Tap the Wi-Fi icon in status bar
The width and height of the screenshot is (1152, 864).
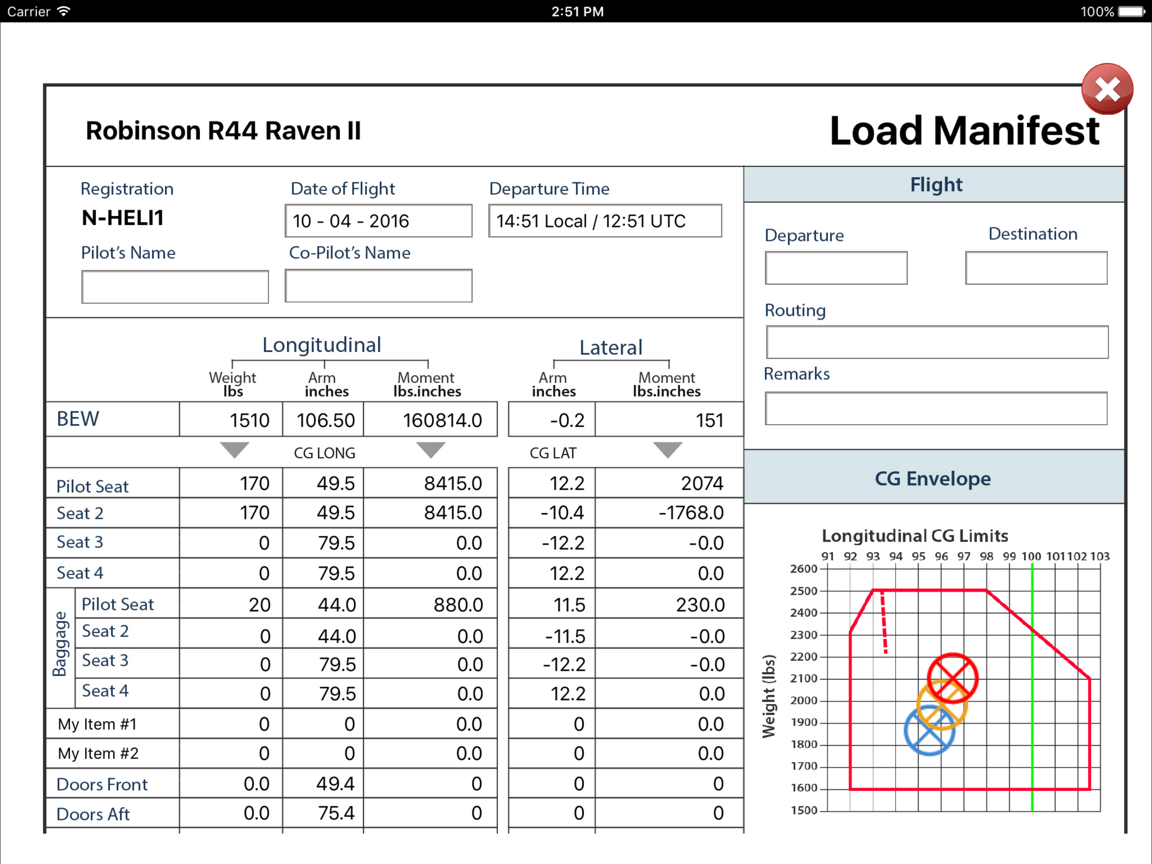click(63, 11)
